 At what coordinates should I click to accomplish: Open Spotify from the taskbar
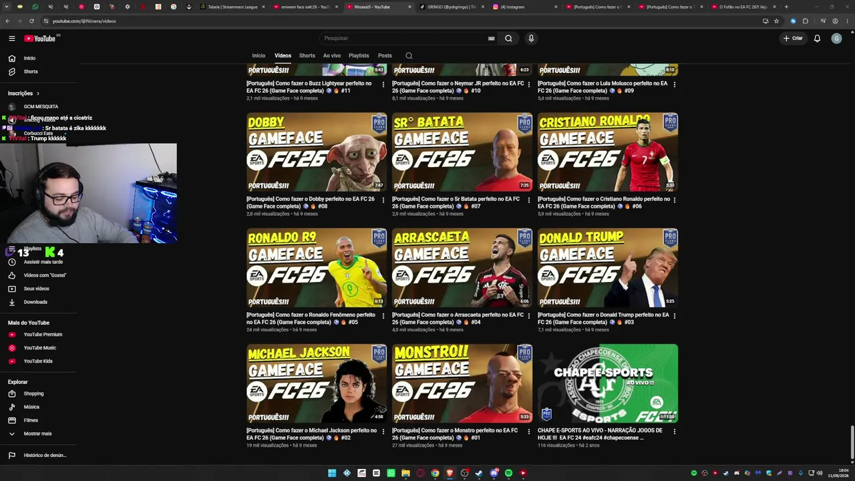508,473
